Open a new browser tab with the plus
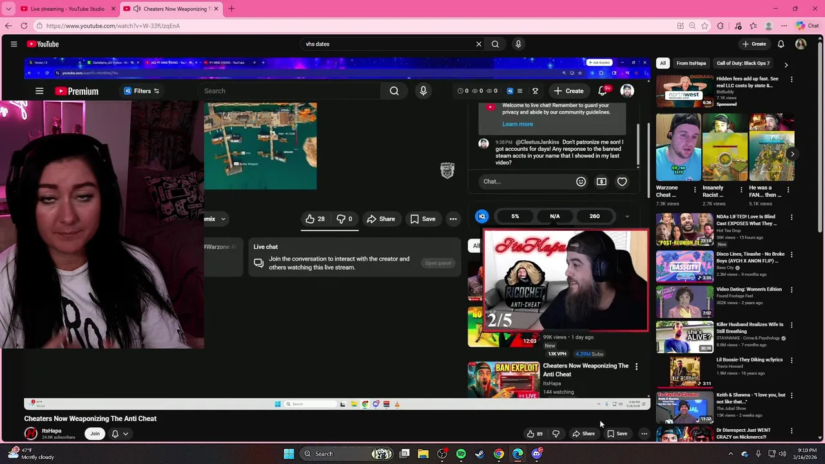 [x=231, y=9]
